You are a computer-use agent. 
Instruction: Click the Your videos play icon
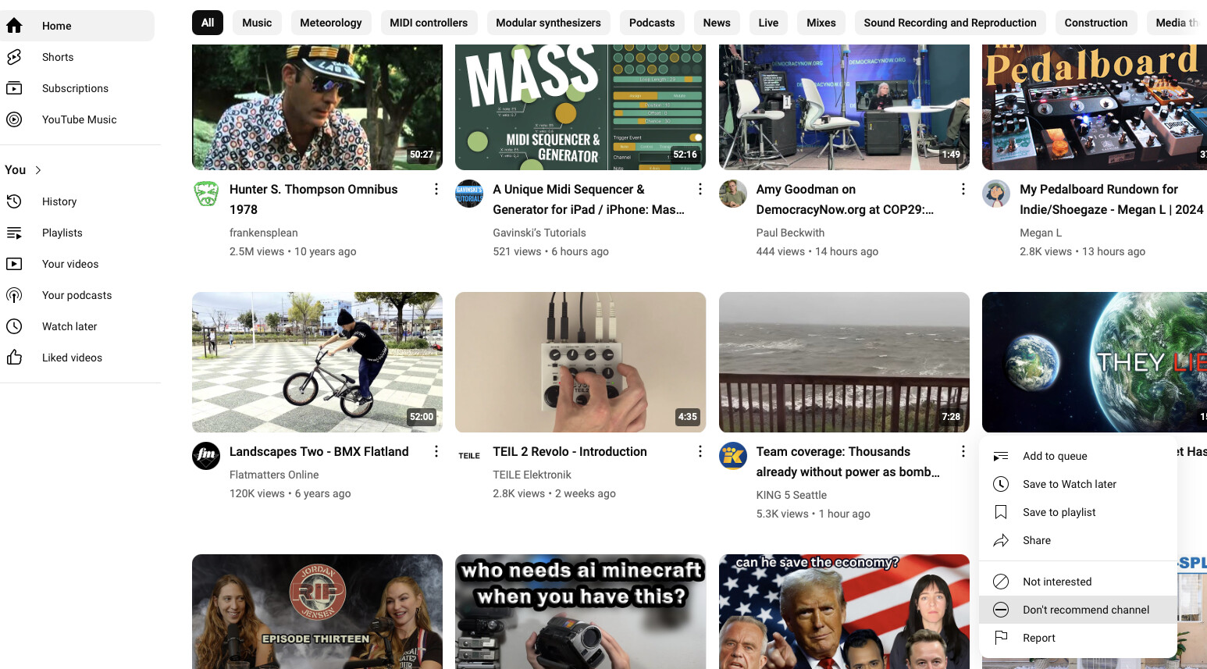[14, 264]
